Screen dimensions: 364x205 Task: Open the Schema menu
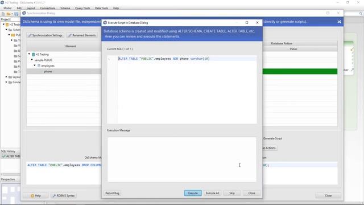pyautogui.click(x=65, y=8)
